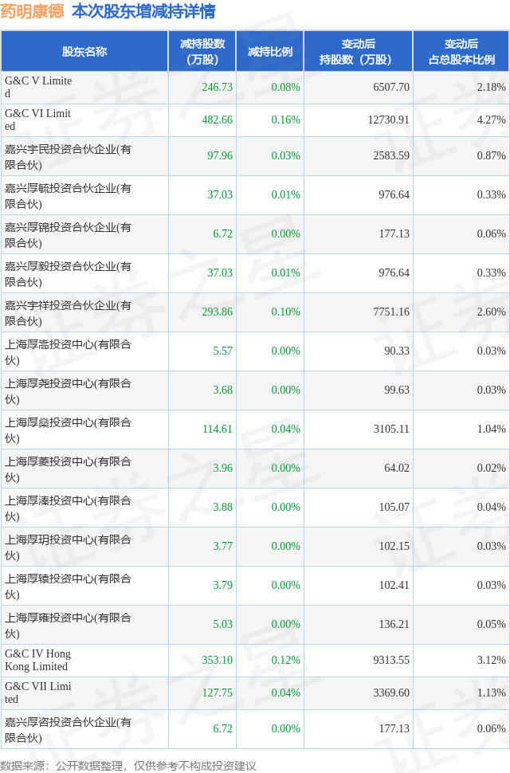Viewport: 510px width, 773px height.
Task: Click the 股东名称 column header
Action: (84, 52)
